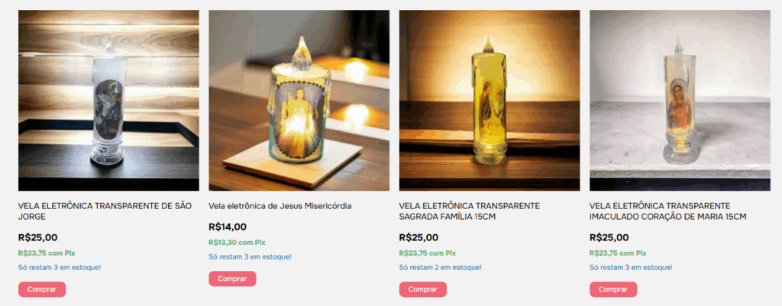Click the R$13,30 com Pix price
This screenshot has width=782, height=306.
[237, 242]
